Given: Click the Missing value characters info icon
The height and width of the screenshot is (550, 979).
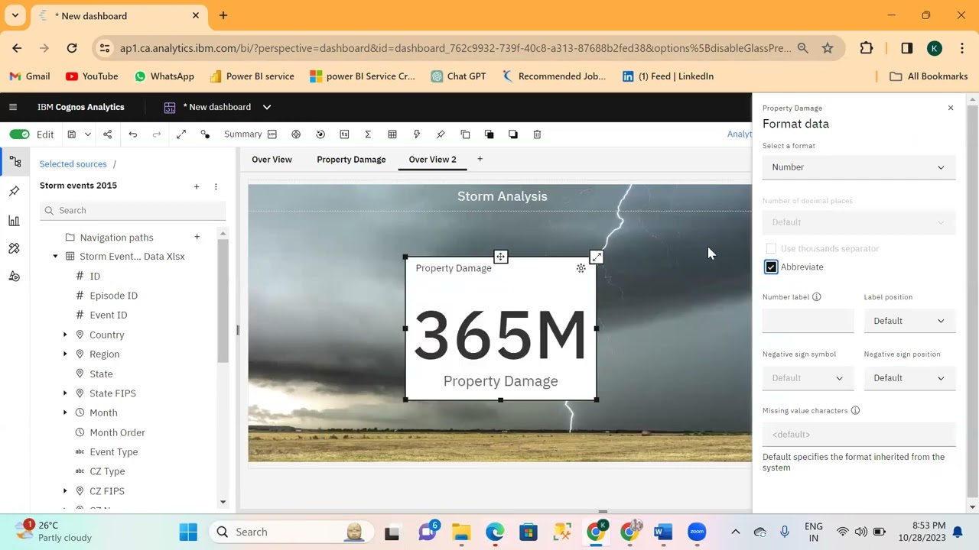Looking at the screenshot, I should [x=855, y=411].
